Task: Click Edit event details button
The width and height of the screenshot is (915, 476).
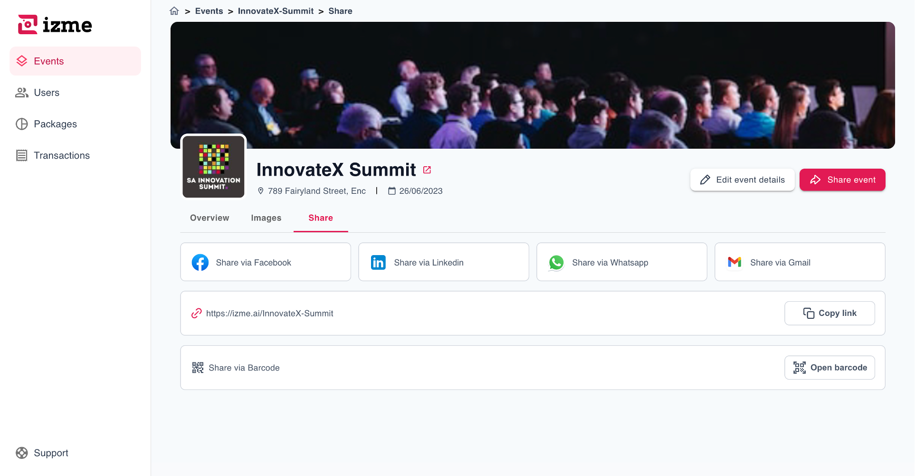Action: (x=742, y=180)
